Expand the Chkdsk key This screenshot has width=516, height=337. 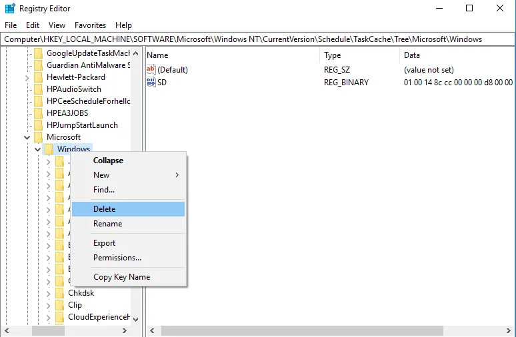click(x=49, y=294)
